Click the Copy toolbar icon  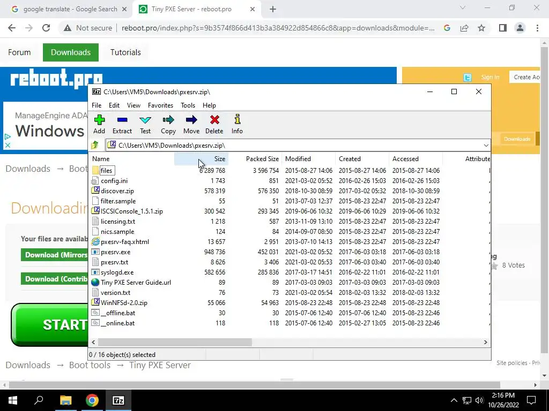[x=168, y=124]
